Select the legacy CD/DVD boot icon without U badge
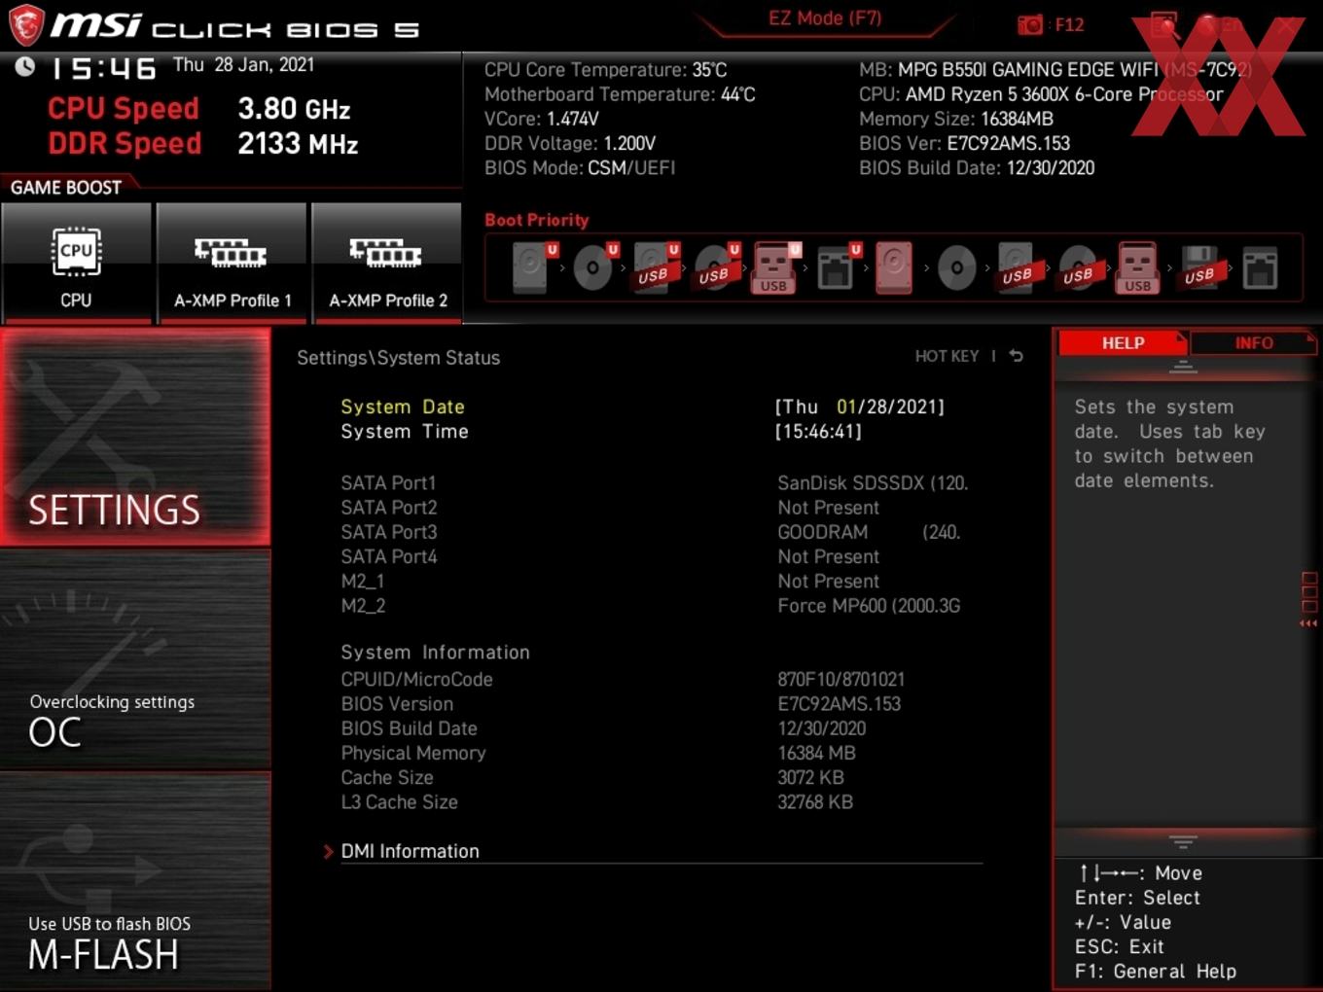 pyautogui.click(x=956, y=267)
